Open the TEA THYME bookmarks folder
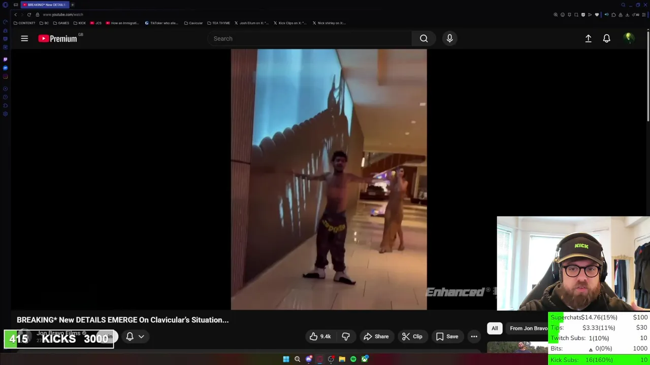 coord(219,23)
